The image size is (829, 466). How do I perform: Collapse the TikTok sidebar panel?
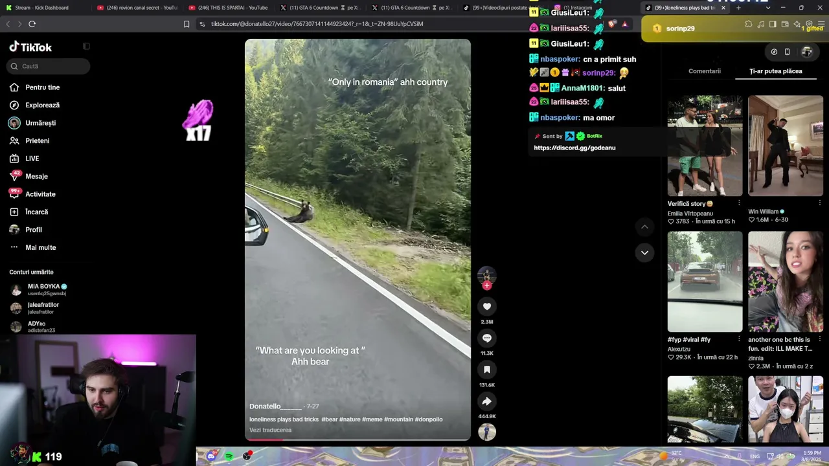(x=86, y=47)
